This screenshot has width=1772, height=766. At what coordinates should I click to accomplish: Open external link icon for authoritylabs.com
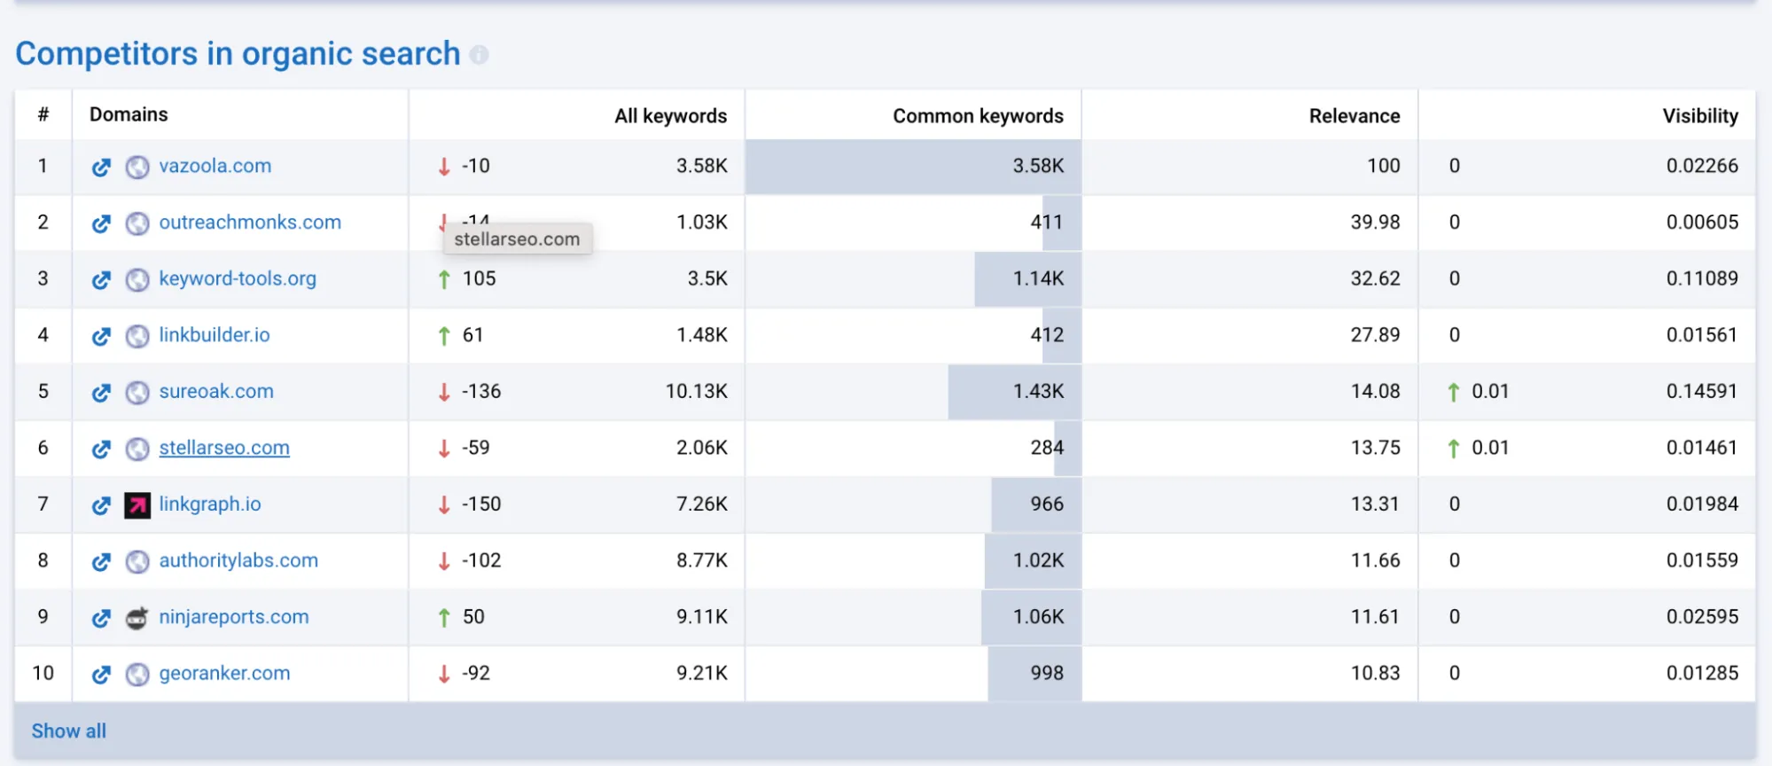pos(101,561)
